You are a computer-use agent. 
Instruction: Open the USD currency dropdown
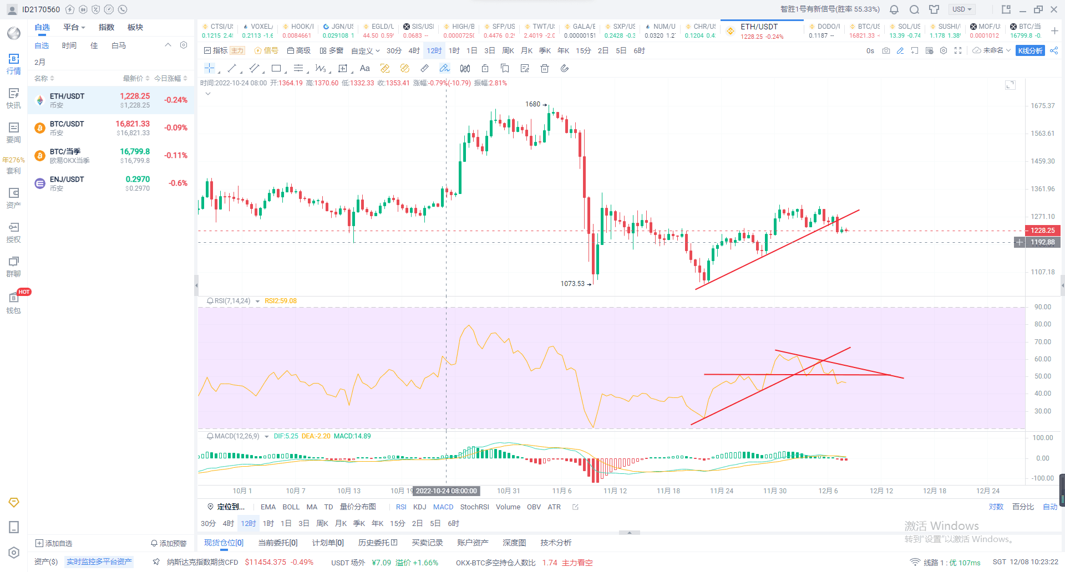coord(962,9)
